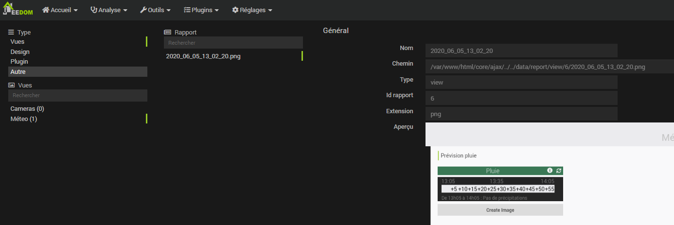
Task: Open the Accueil home menu
Action: [x=60, y=10]
